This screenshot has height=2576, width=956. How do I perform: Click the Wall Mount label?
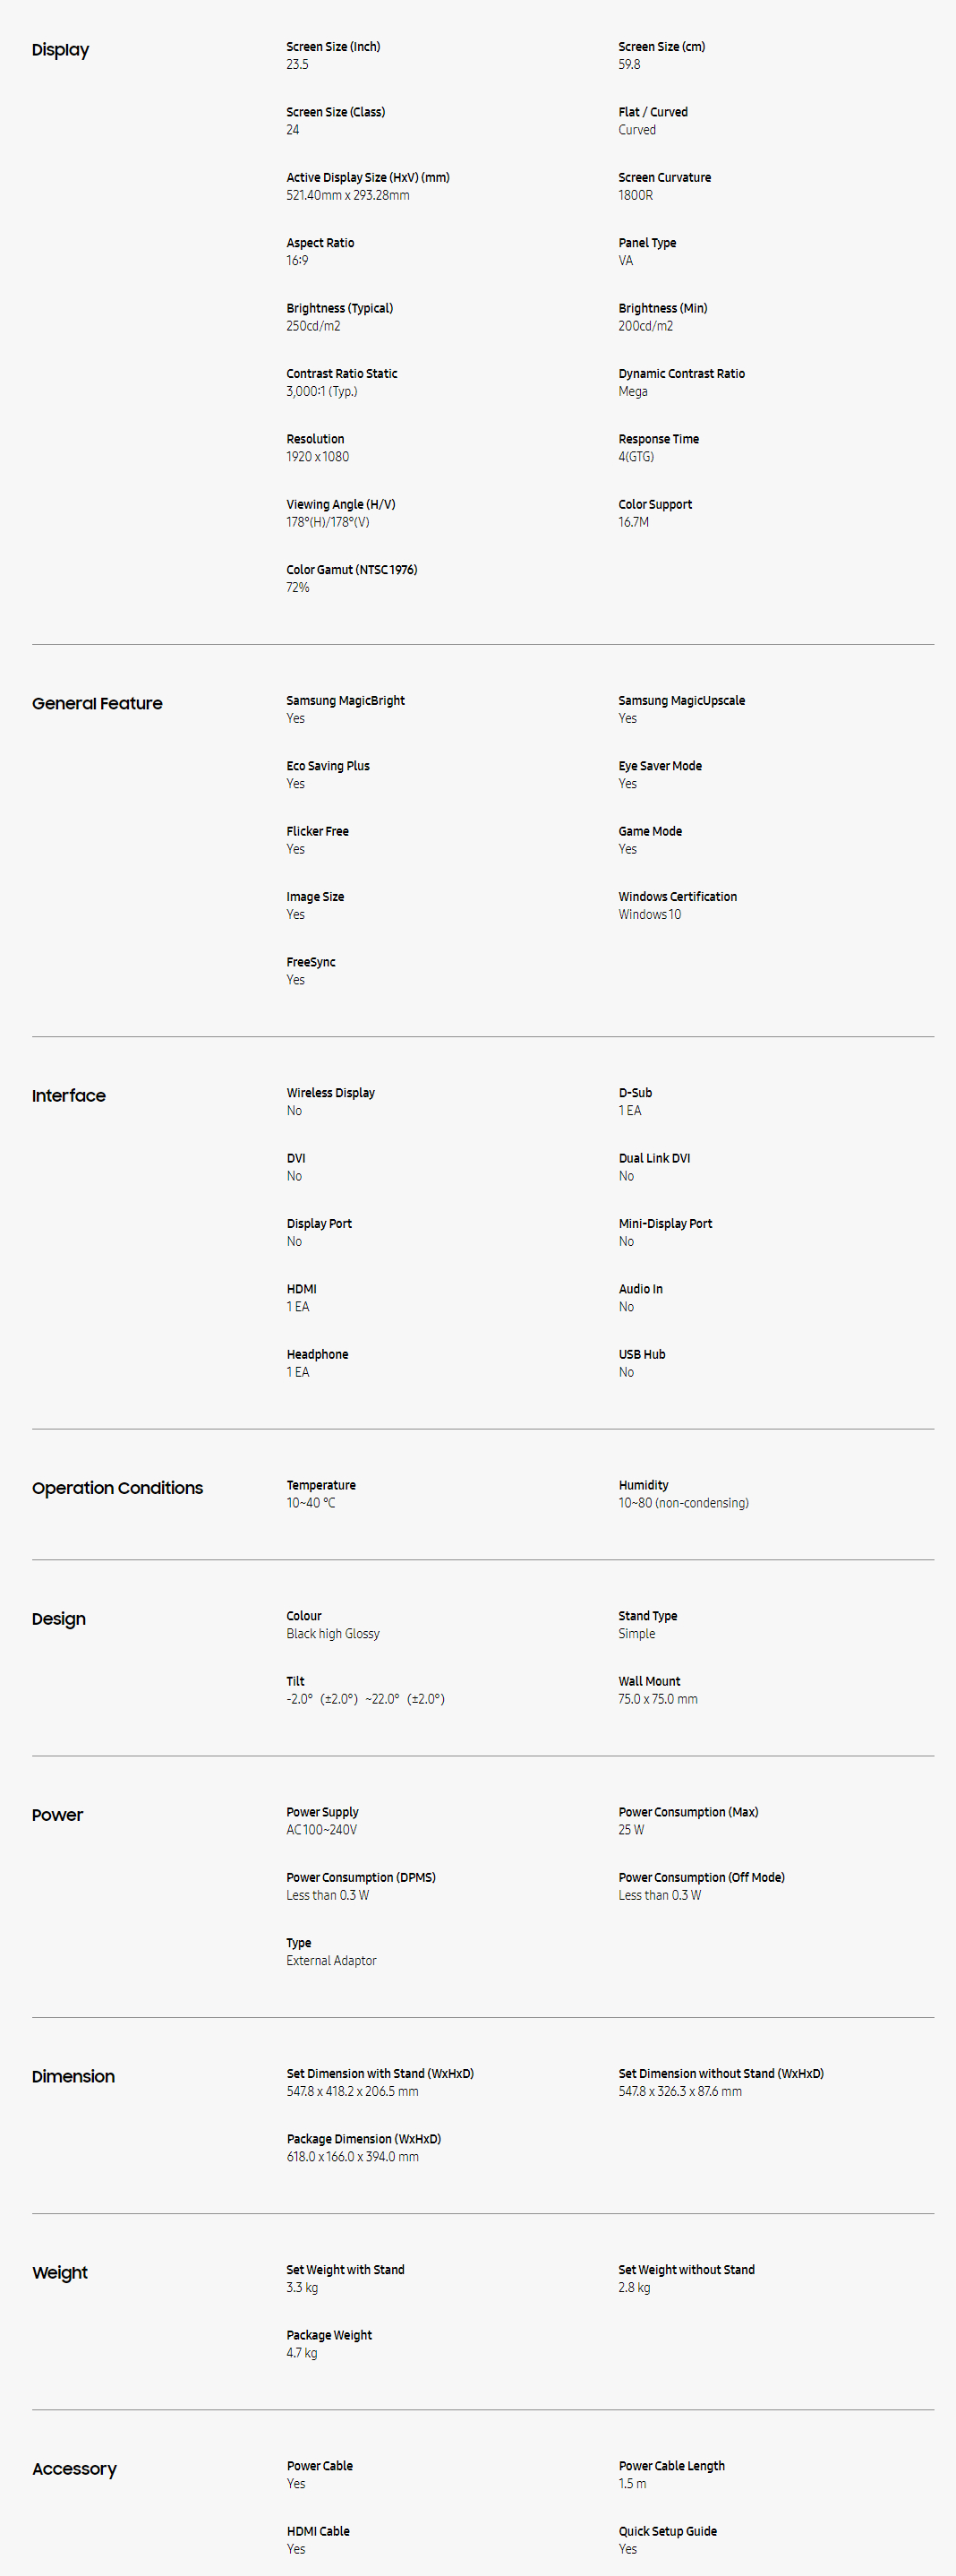pos(649,1682)
